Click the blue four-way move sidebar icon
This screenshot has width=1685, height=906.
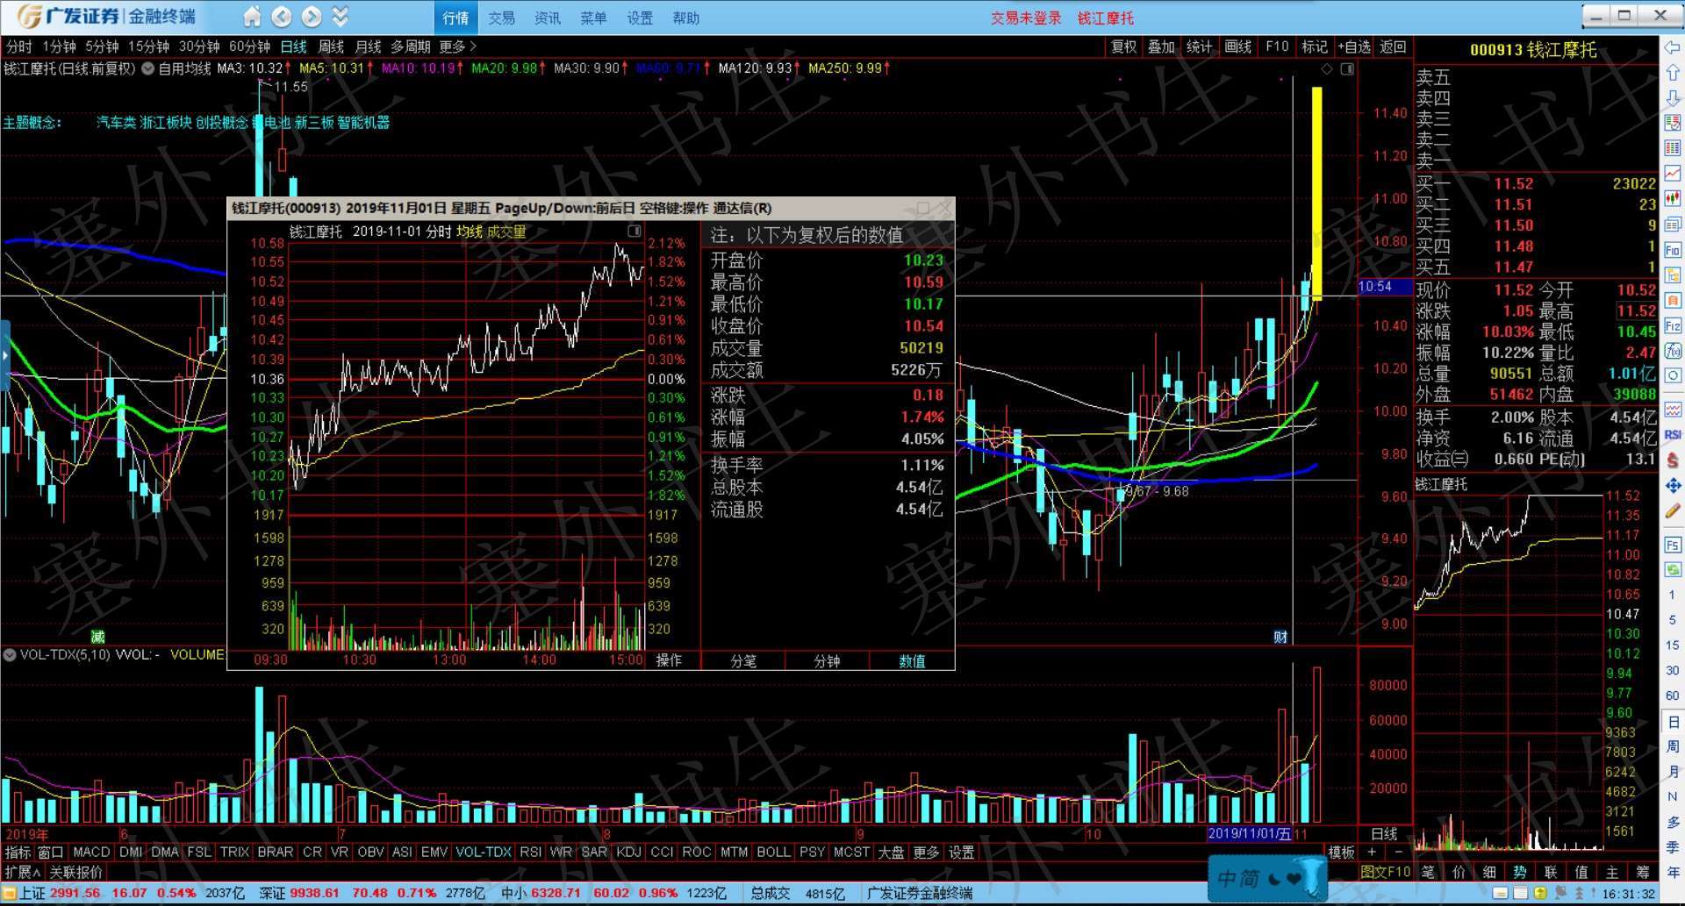1673,485
